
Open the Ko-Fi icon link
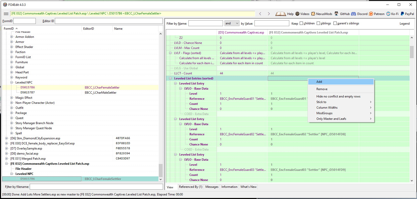coord(388,14)
